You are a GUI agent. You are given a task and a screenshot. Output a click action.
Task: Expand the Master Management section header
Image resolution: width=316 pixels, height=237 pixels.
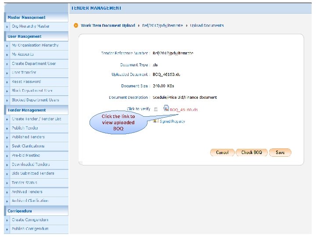pos(36,17)
